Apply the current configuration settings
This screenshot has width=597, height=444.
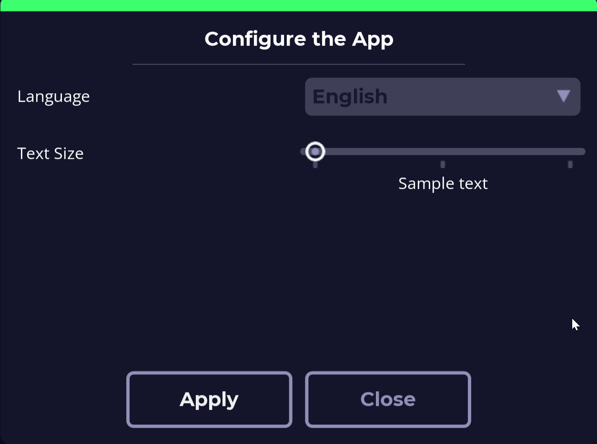209,399
